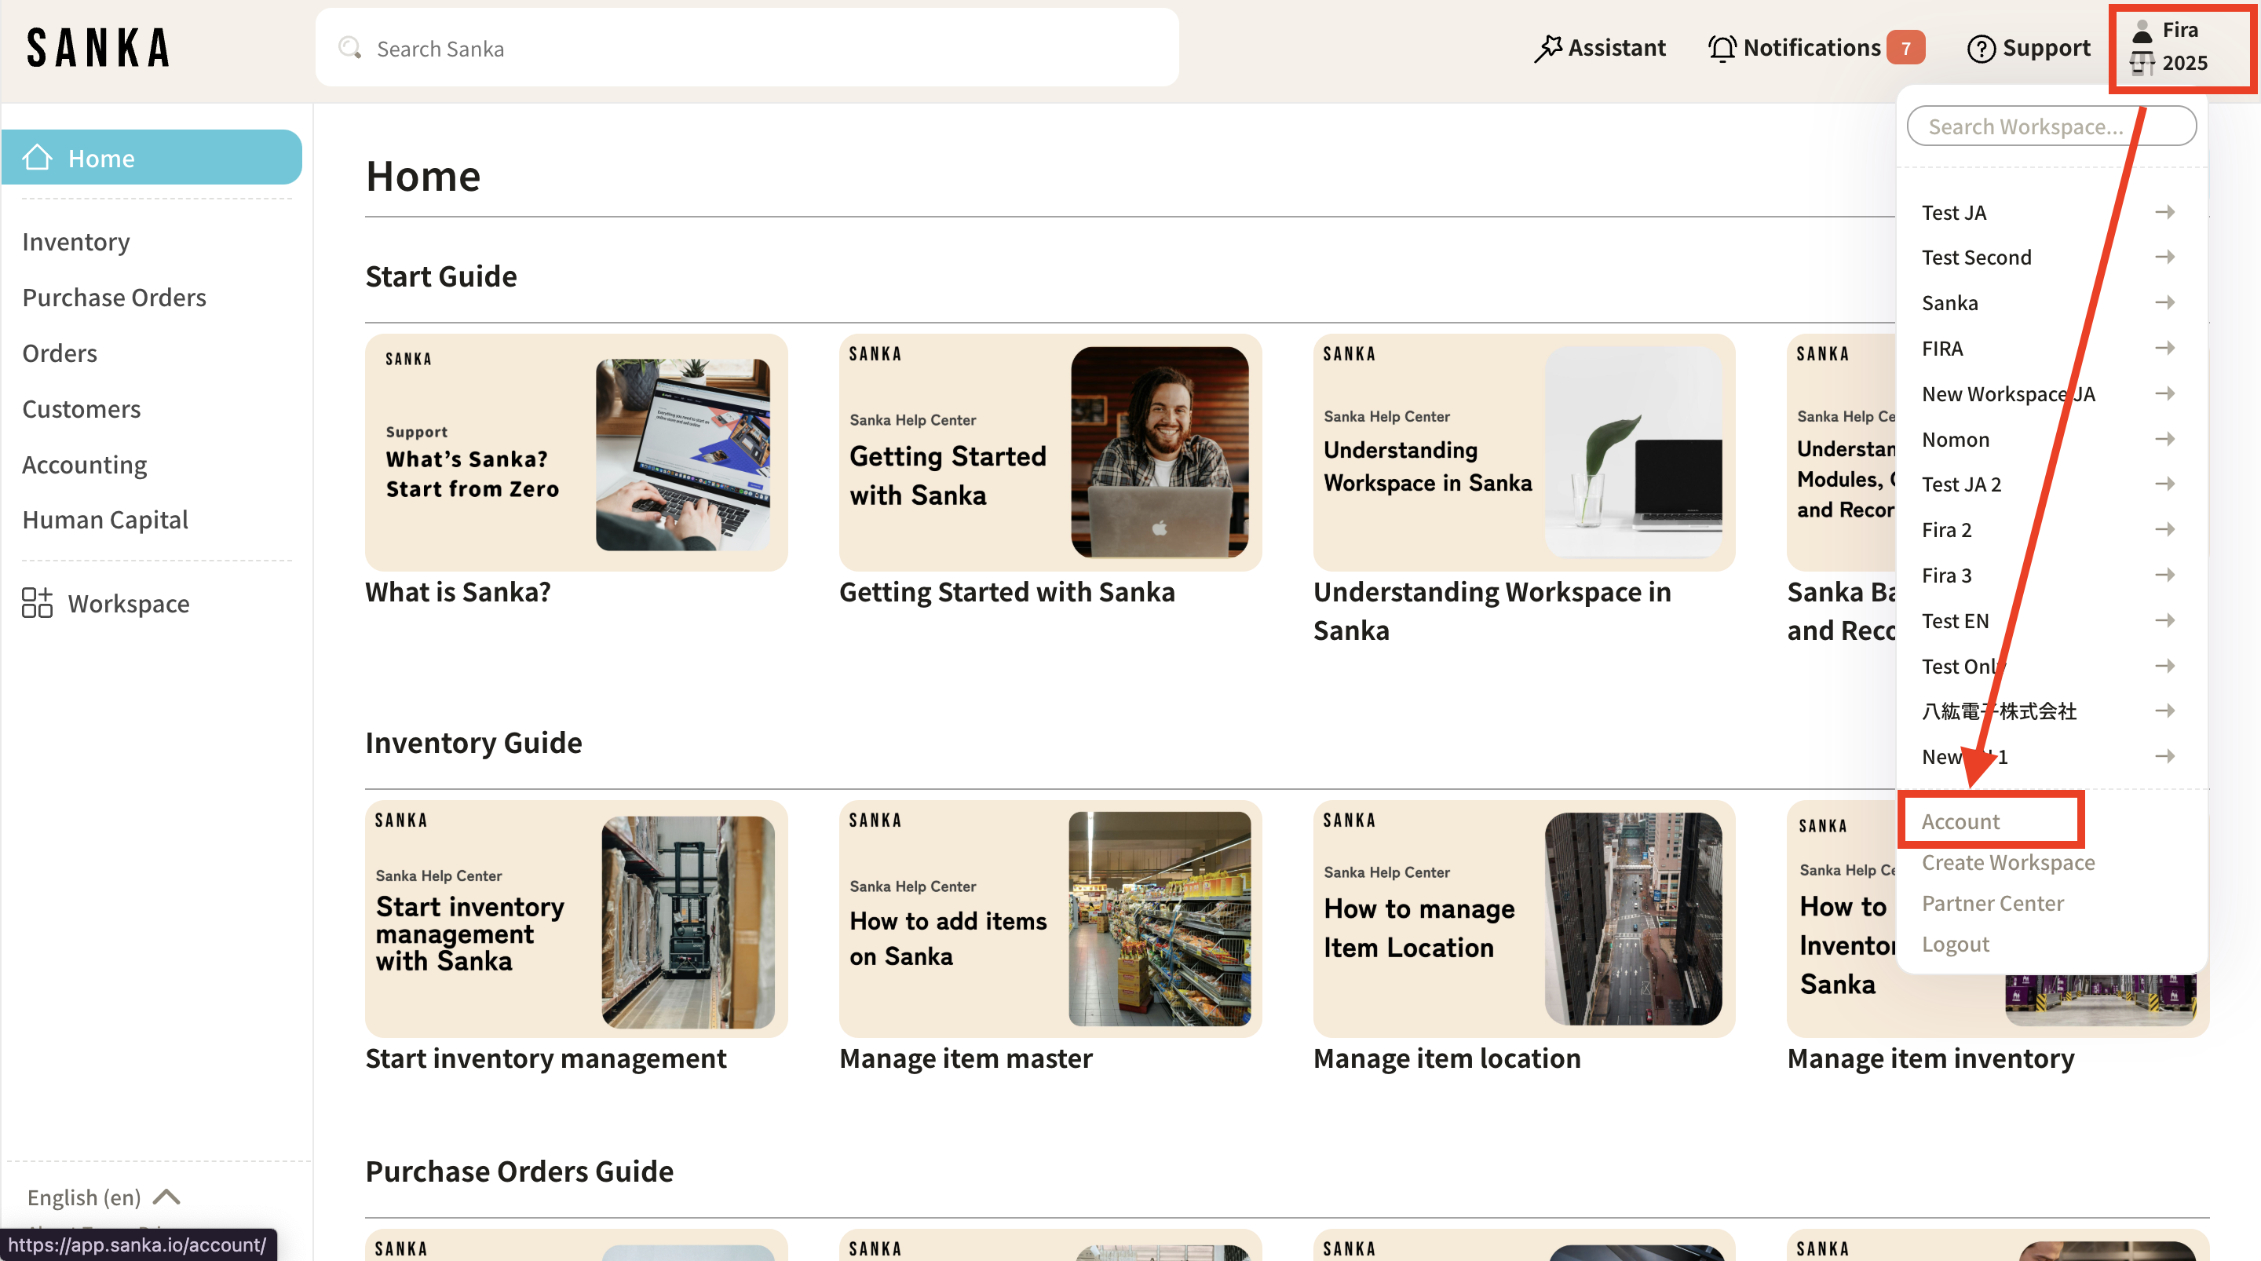This screenshot has height=1261, width=2261.
Task: Open the notifications badge showing 7
Action: (x=1905, y=49)
